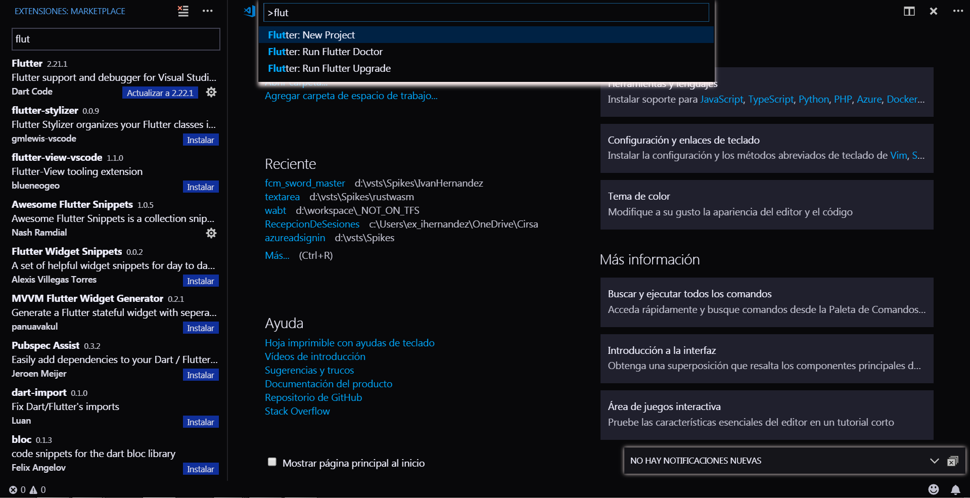Open feedback smiley in status bar
The image size is (970, 498).
coord(934,489)
